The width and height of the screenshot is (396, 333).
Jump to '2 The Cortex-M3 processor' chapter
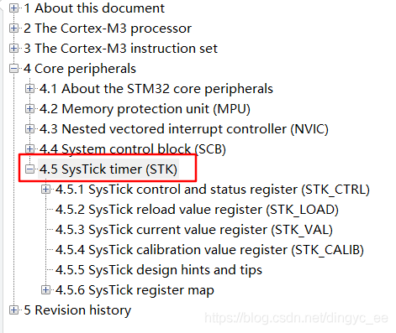(108, 29)
